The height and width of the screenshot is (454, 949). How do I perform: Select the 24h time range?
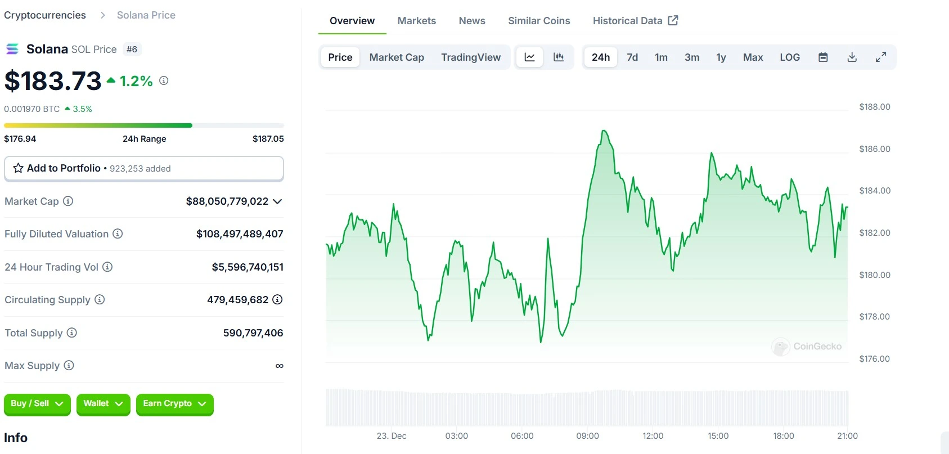601,57
